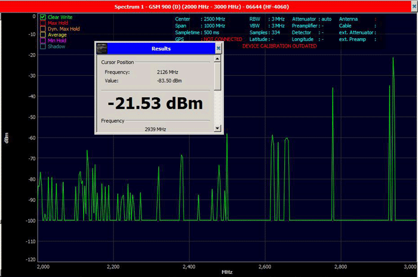Click the Center 2500 MHz setting
The width and height of the screenshot is (418, 277).
(200, 19)
